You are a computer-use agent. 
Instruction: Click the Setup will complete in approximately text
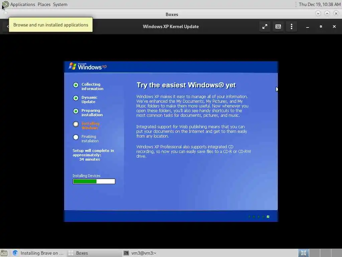[x=93, y=153]
